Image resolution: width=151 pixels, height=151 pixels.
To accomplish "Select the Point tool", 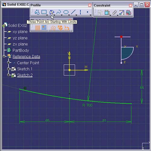I will click(88, 12).
